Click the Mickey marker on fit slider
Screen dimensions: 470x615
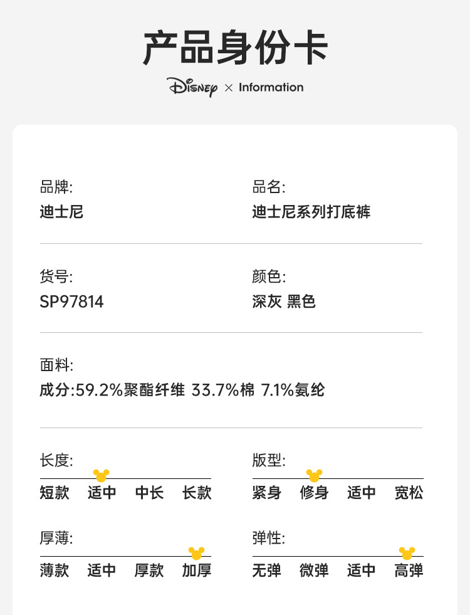[314, 476]
